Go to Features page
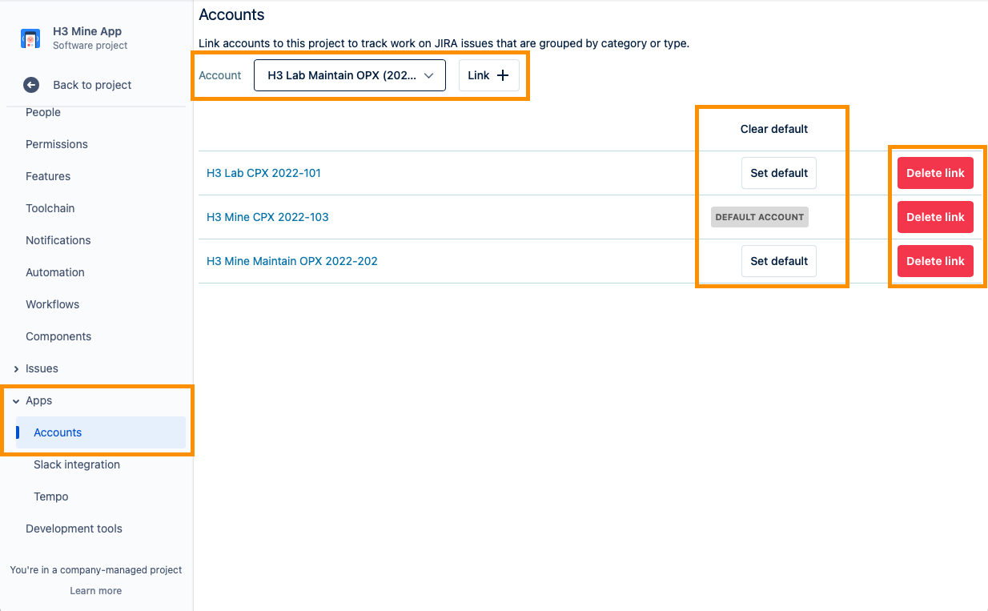 [48, 176]
